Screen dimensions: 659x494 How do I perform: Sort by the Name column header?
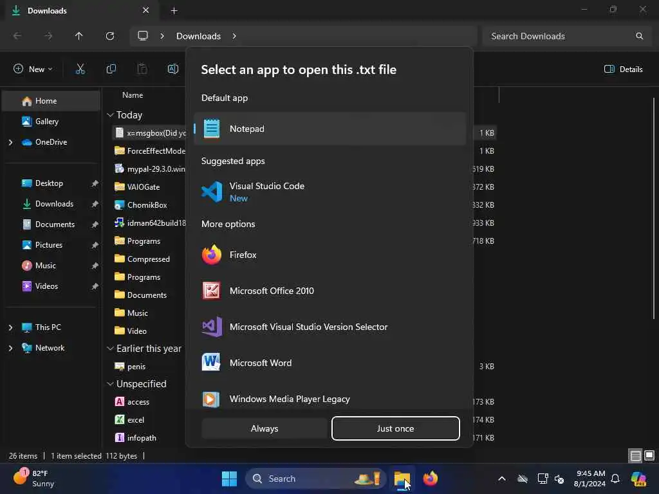[x=133, y=95]
